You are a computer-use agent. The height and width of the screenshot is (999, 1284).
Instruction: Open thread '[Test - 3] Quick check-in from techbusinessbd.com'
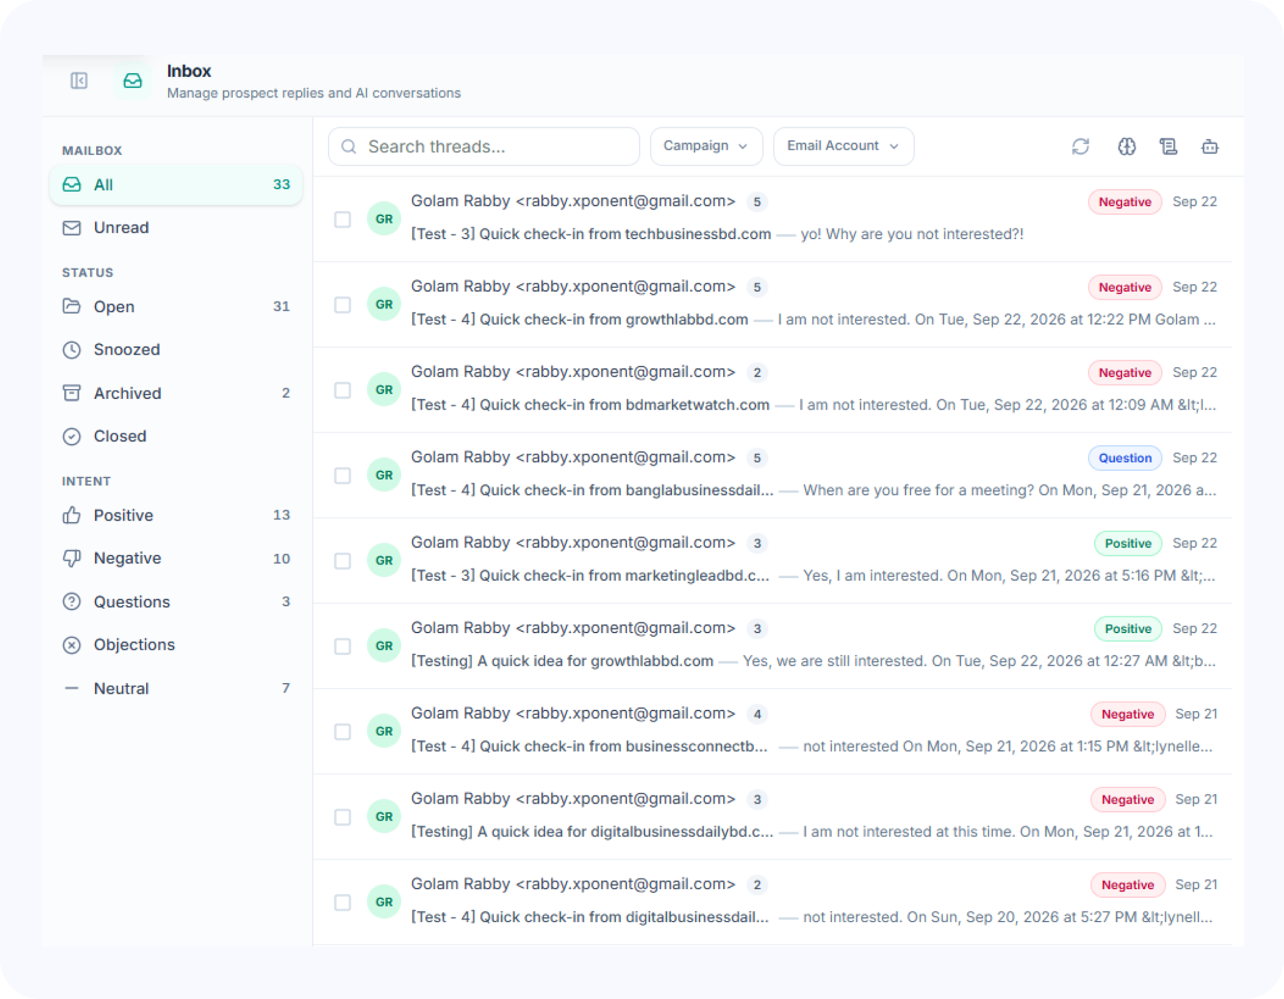(591, 234)
